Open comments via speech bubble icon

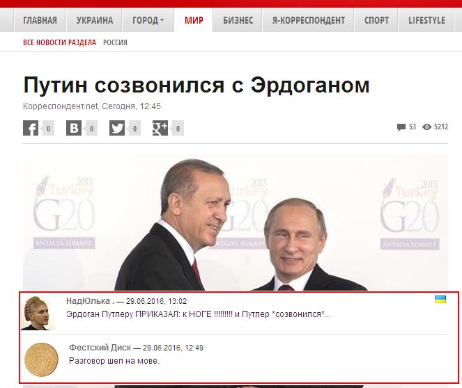coord(401,127)
